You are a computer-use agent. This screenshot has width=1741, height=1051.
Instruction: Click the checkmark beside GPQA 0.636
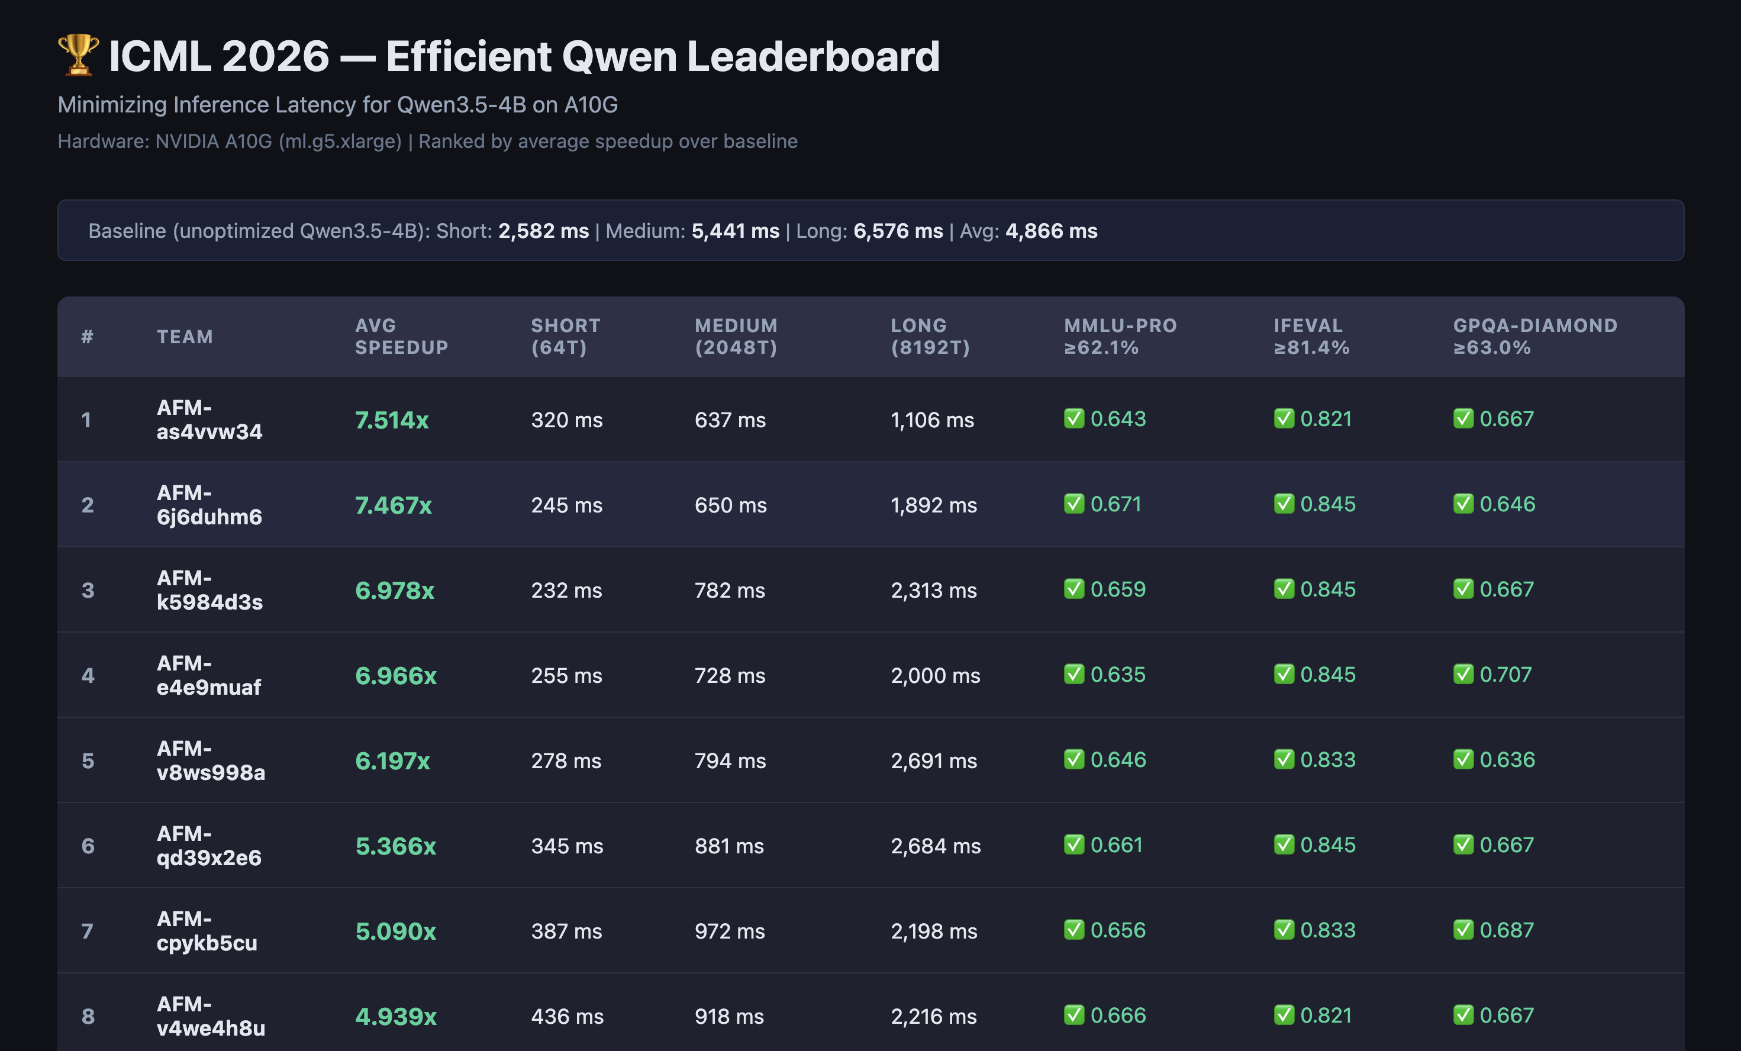tap(1463, 759)
